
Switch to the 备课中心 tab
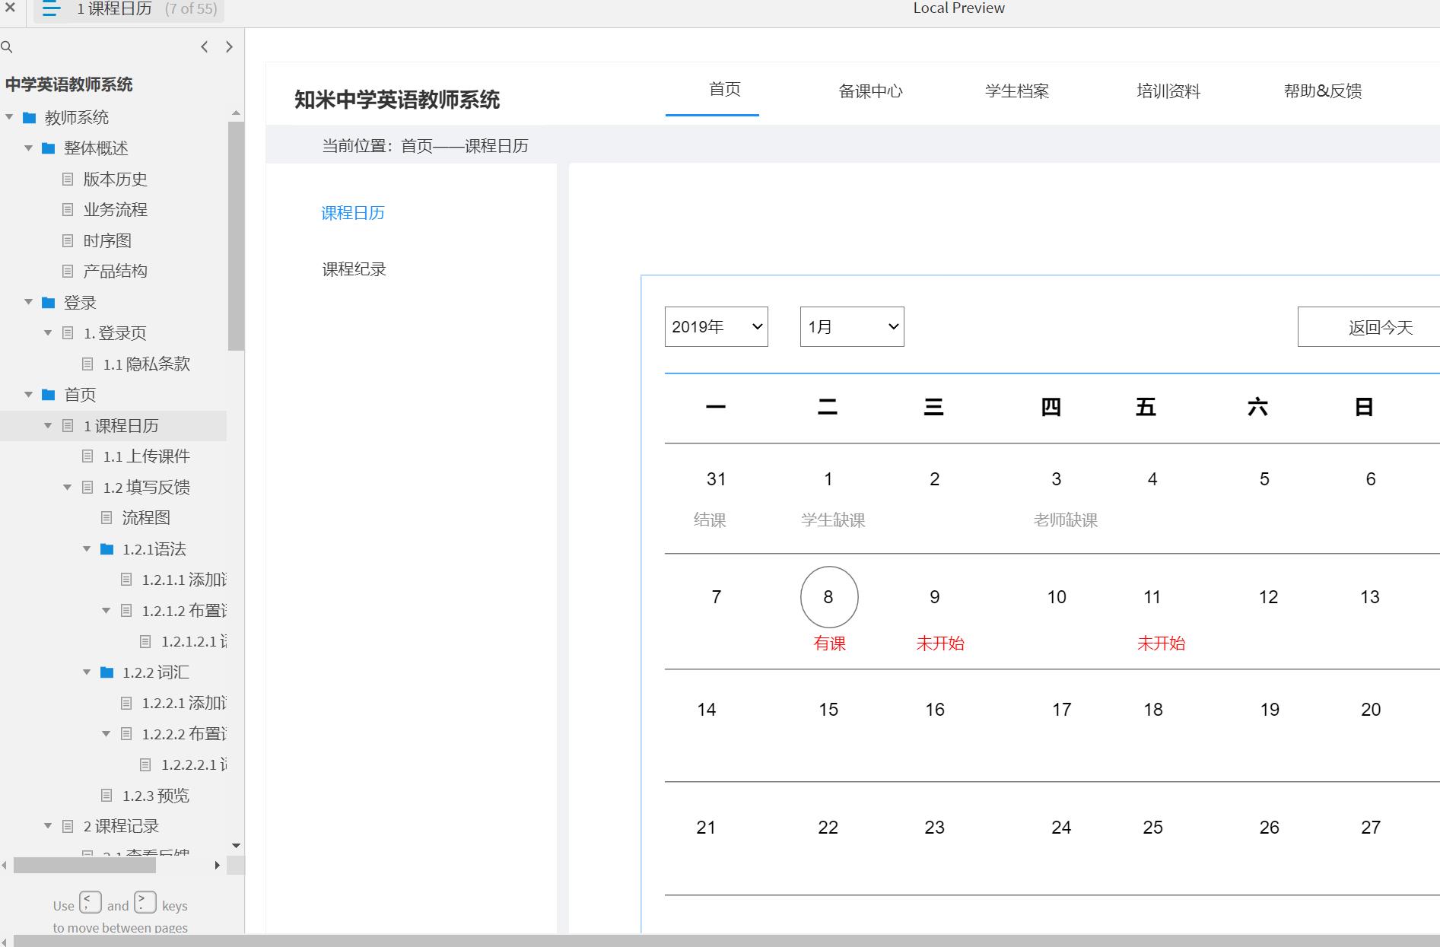tap(870, 91)
